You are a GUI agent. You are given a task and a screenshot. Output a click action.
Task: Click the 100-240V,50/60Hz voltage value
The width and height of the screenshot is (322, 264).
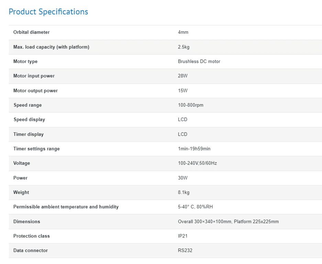197,163
